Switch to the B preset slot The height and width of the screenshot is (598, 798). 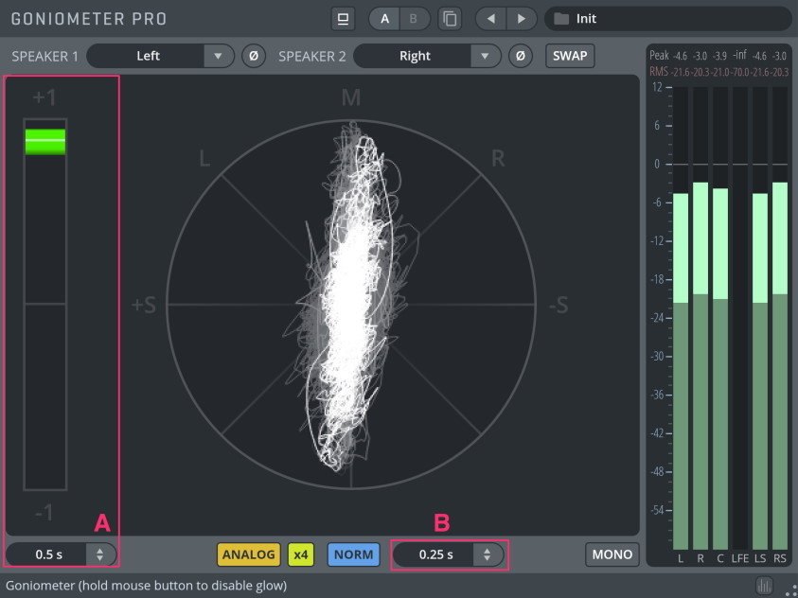(414, 19)
